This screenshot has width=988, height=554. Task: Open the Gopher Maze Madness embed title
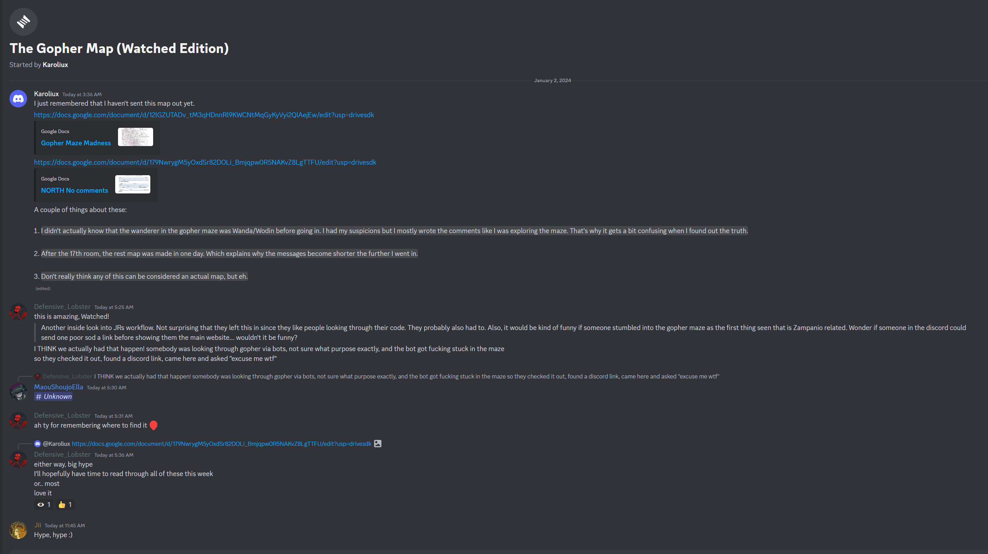click(76, 143)
